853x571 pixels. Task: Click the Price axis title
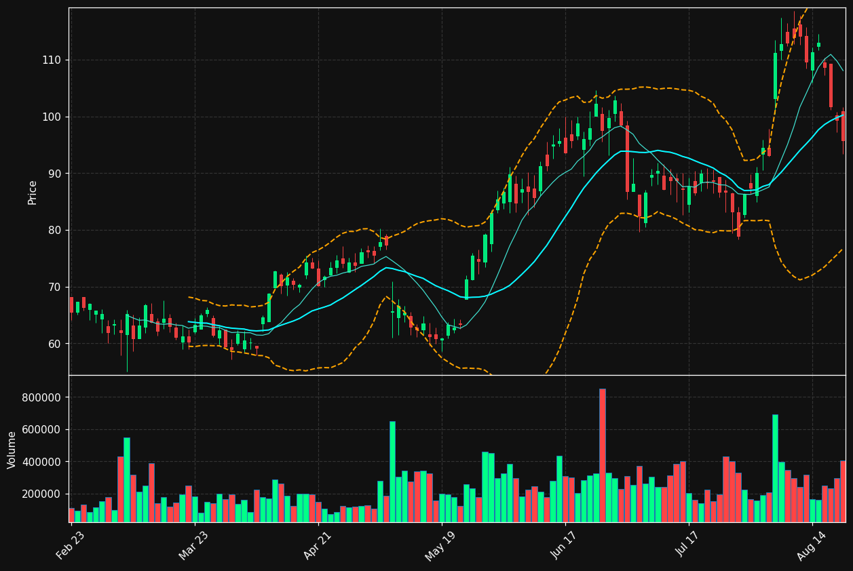[x=33, y=192]
